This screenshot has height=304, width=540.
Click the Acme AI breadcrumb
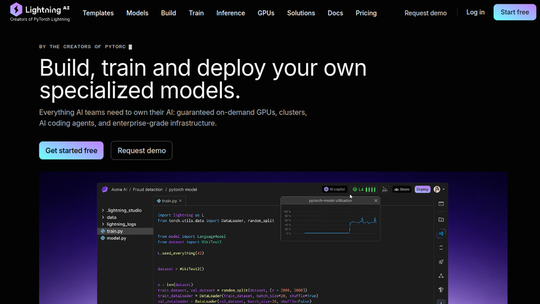[119, 190]
